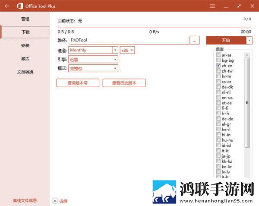
Task: Check the lv-lv language checkbox
Action: [218, 171]
